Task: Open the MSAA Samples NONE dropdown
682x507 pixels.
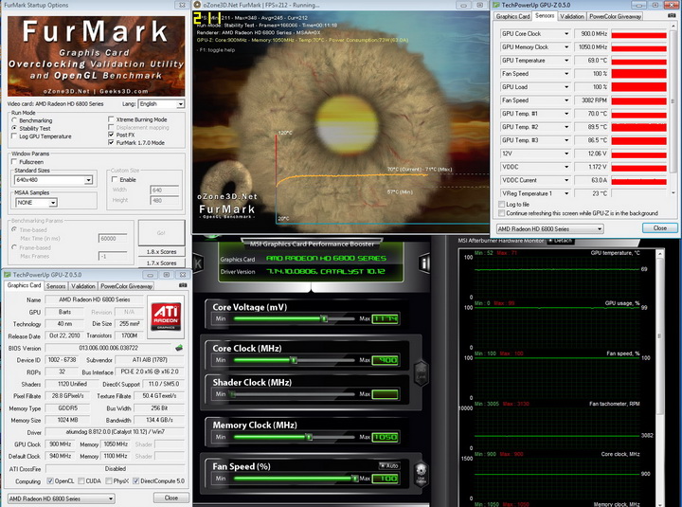Action: point(36,203)
